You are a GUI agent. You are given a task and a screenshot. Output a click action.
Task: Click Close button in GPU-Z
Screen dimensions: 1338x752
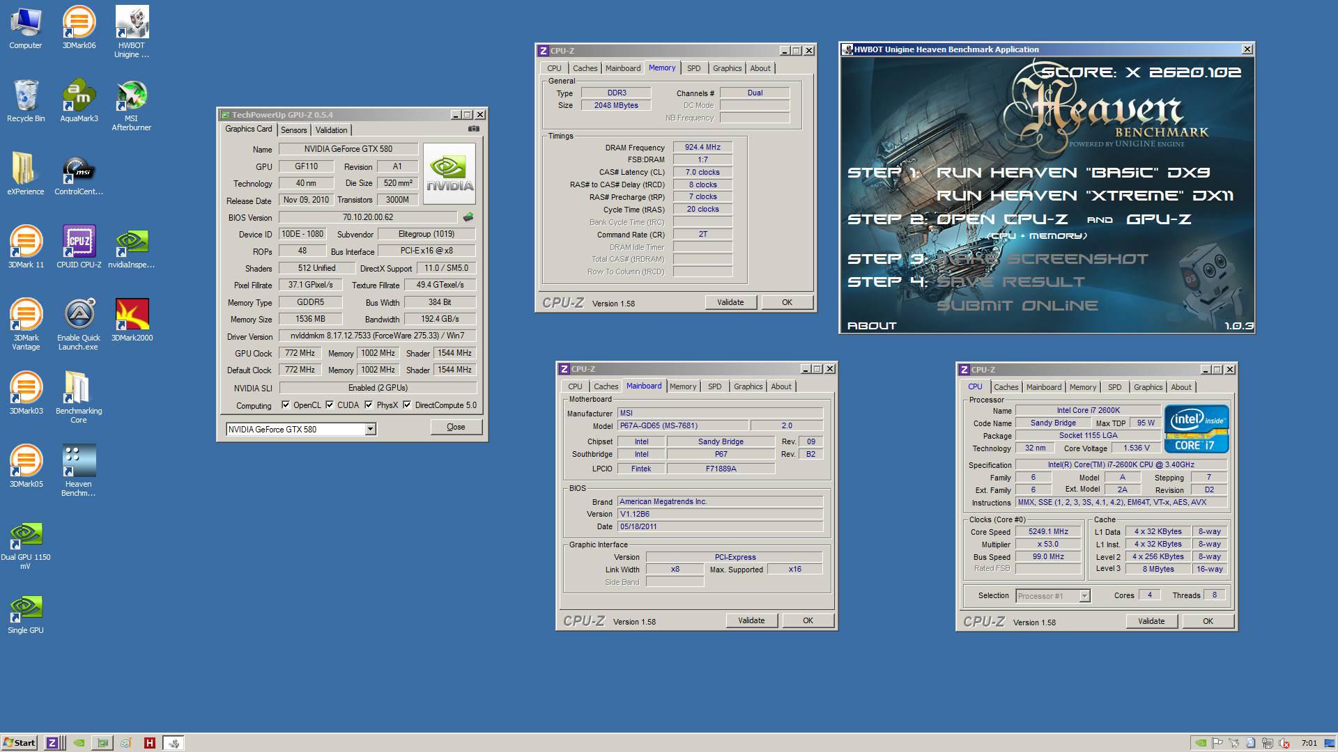pyautogui.click(x=456, y=427)
